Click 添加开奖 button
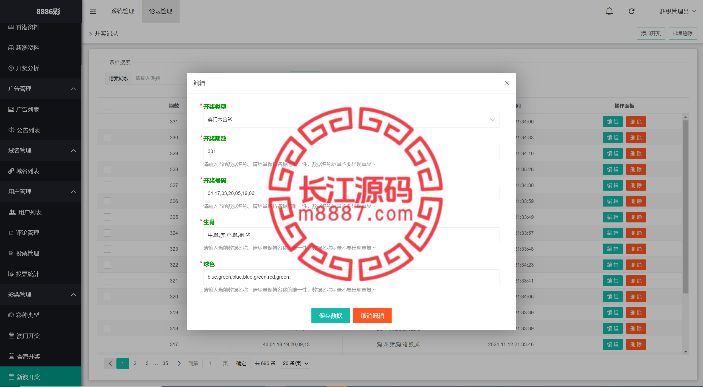The image size is (703, 387). 651,33
